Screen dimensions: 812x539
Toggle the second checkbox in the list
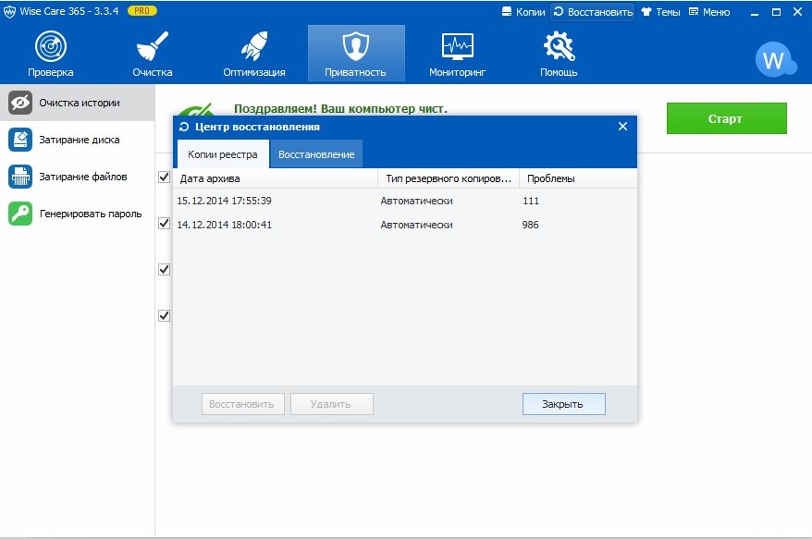tap(164, 223)
